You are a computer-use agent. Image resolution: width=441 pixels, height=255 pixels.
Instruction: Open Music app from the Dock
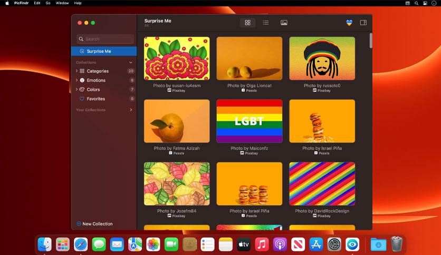point(262,244)
